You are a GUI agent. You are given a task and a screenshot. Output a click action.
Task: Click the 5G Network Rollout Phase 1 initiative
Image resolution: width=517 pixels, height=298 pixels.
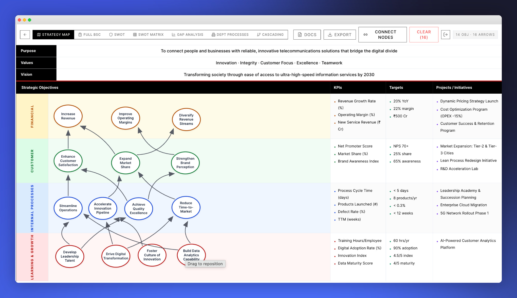coord(464,213)
